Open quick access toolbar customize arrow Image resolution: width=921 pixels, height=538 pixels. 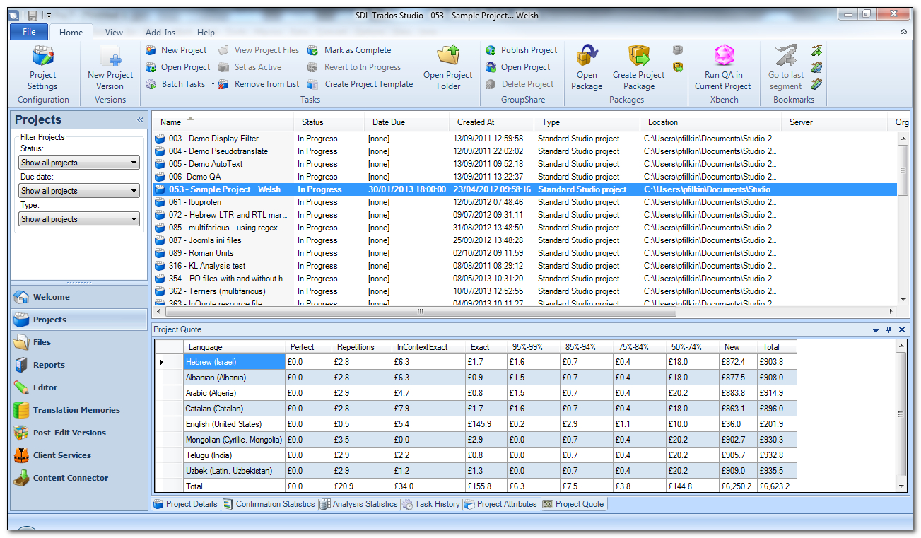pyautogui.click(x=48, y=15)
